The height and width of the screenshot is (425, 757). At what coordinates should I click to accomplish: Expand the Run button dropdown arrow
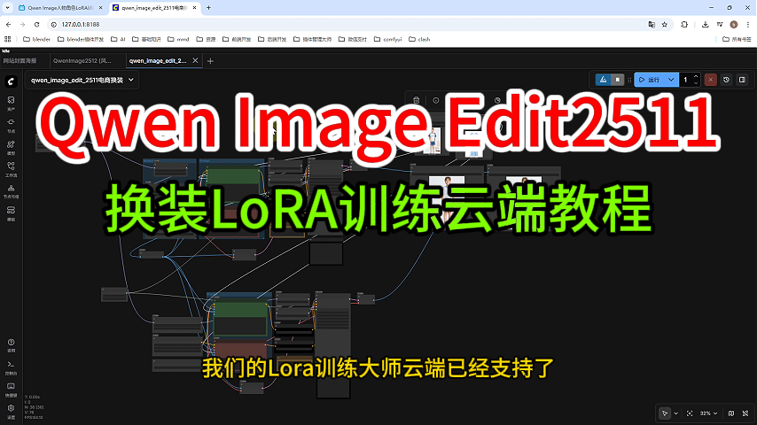(671, 80)
